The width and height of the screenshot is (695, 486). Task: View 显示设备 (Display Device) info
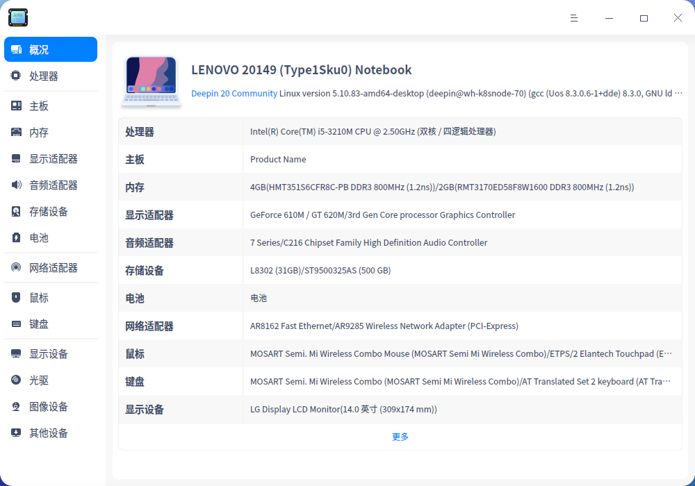click(x=39, y=353)
